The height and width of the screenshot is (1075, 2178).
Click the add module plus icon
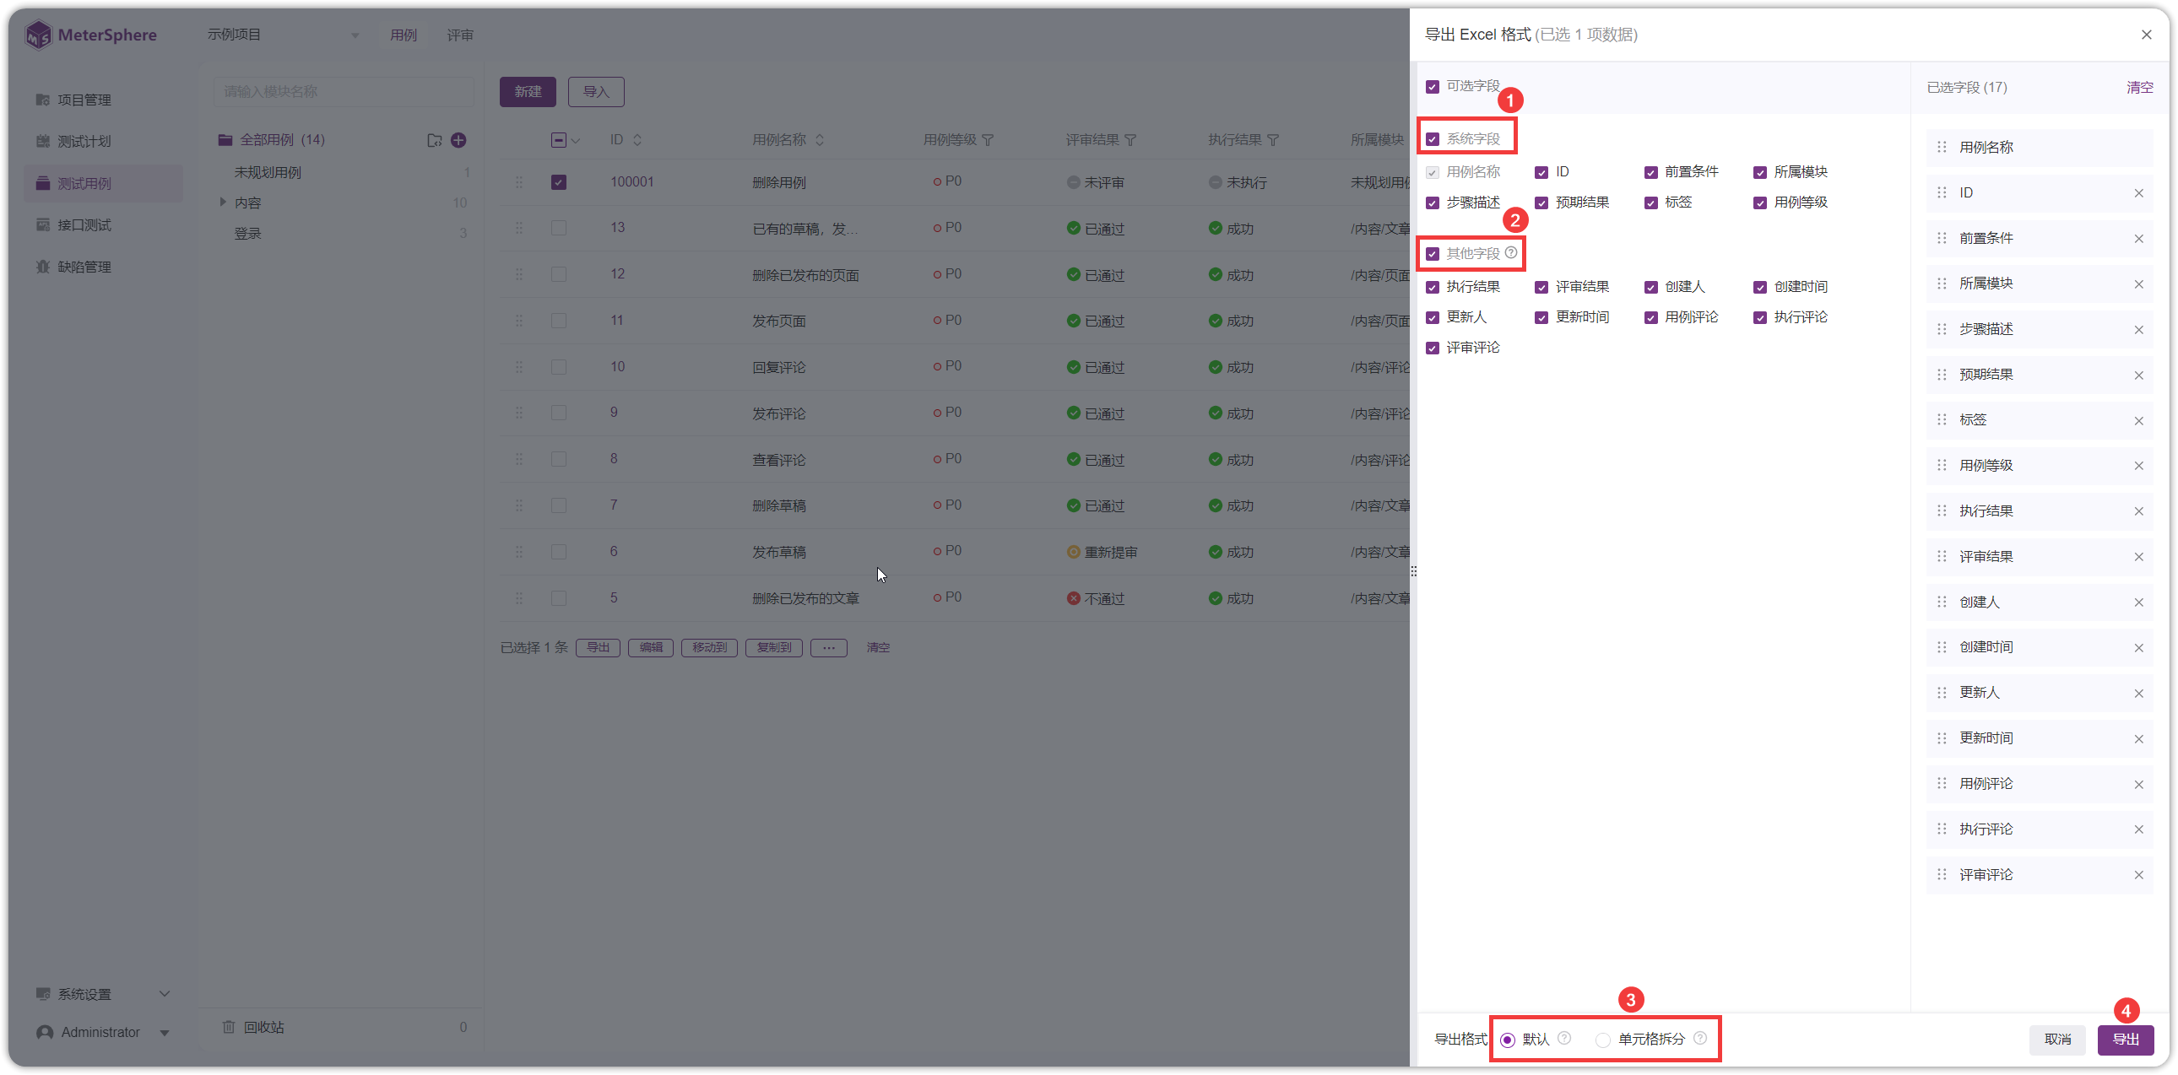[458, 140]
